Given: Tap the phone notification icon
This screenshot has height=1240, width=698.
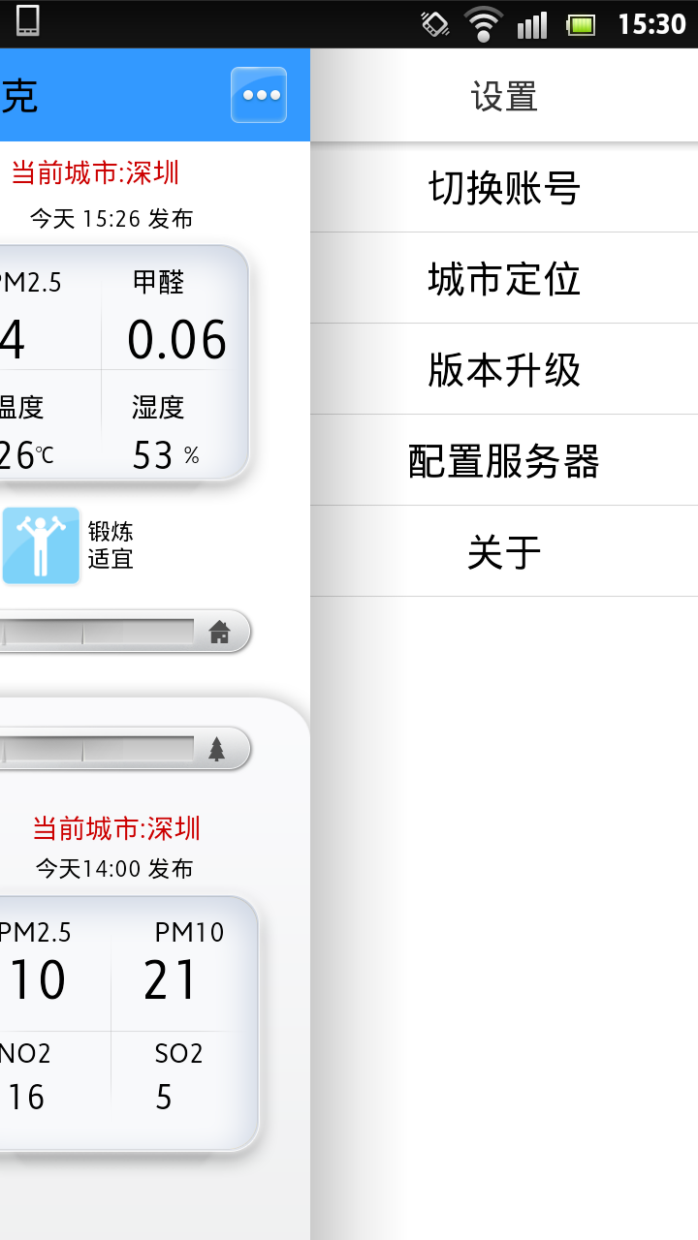Looking at the screenshot, I should click(28, 21).
